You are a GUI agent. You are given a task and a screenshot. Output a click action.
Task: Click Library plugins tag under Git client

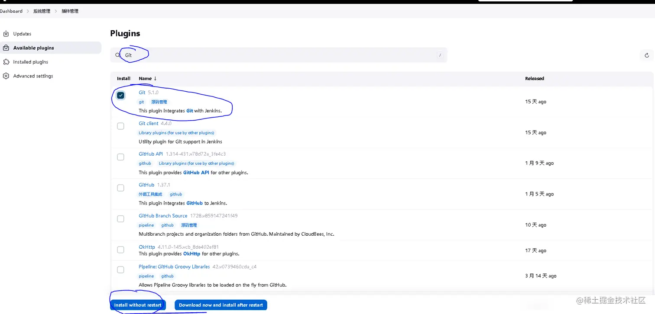tap(176, 133)
